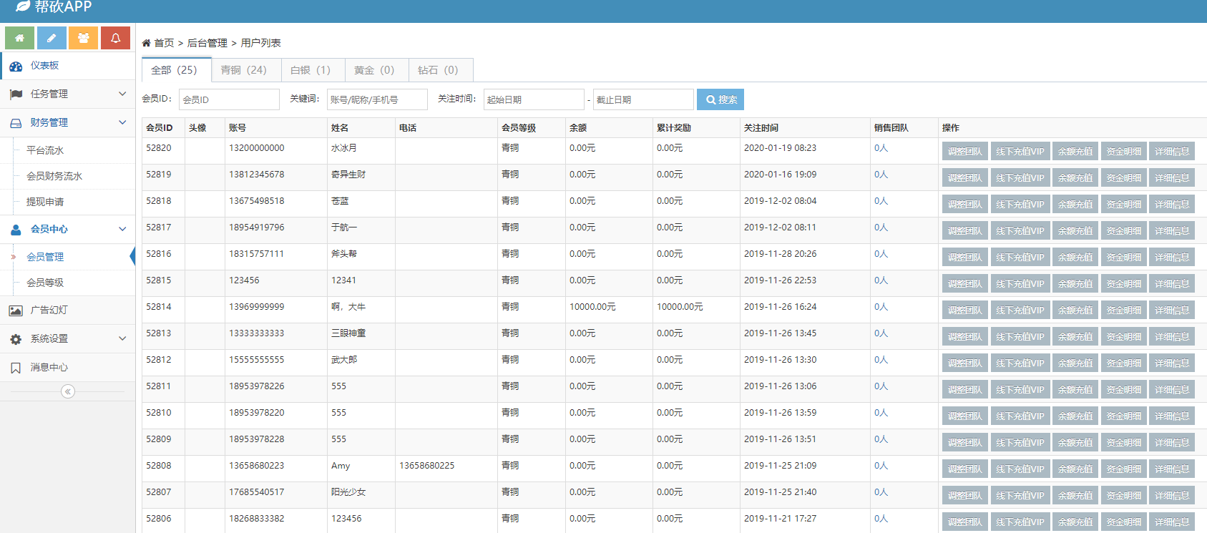Click the user icon beside 会员中心

tap(16, 230)
